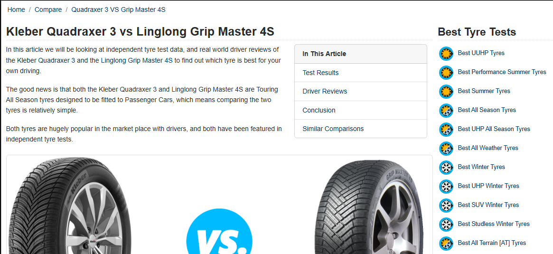Click the snowflake icon beside Best Studless Winter Tyres
Viewport: 553px width, 254px height.
pyautogui.click(x=446, y=225)
